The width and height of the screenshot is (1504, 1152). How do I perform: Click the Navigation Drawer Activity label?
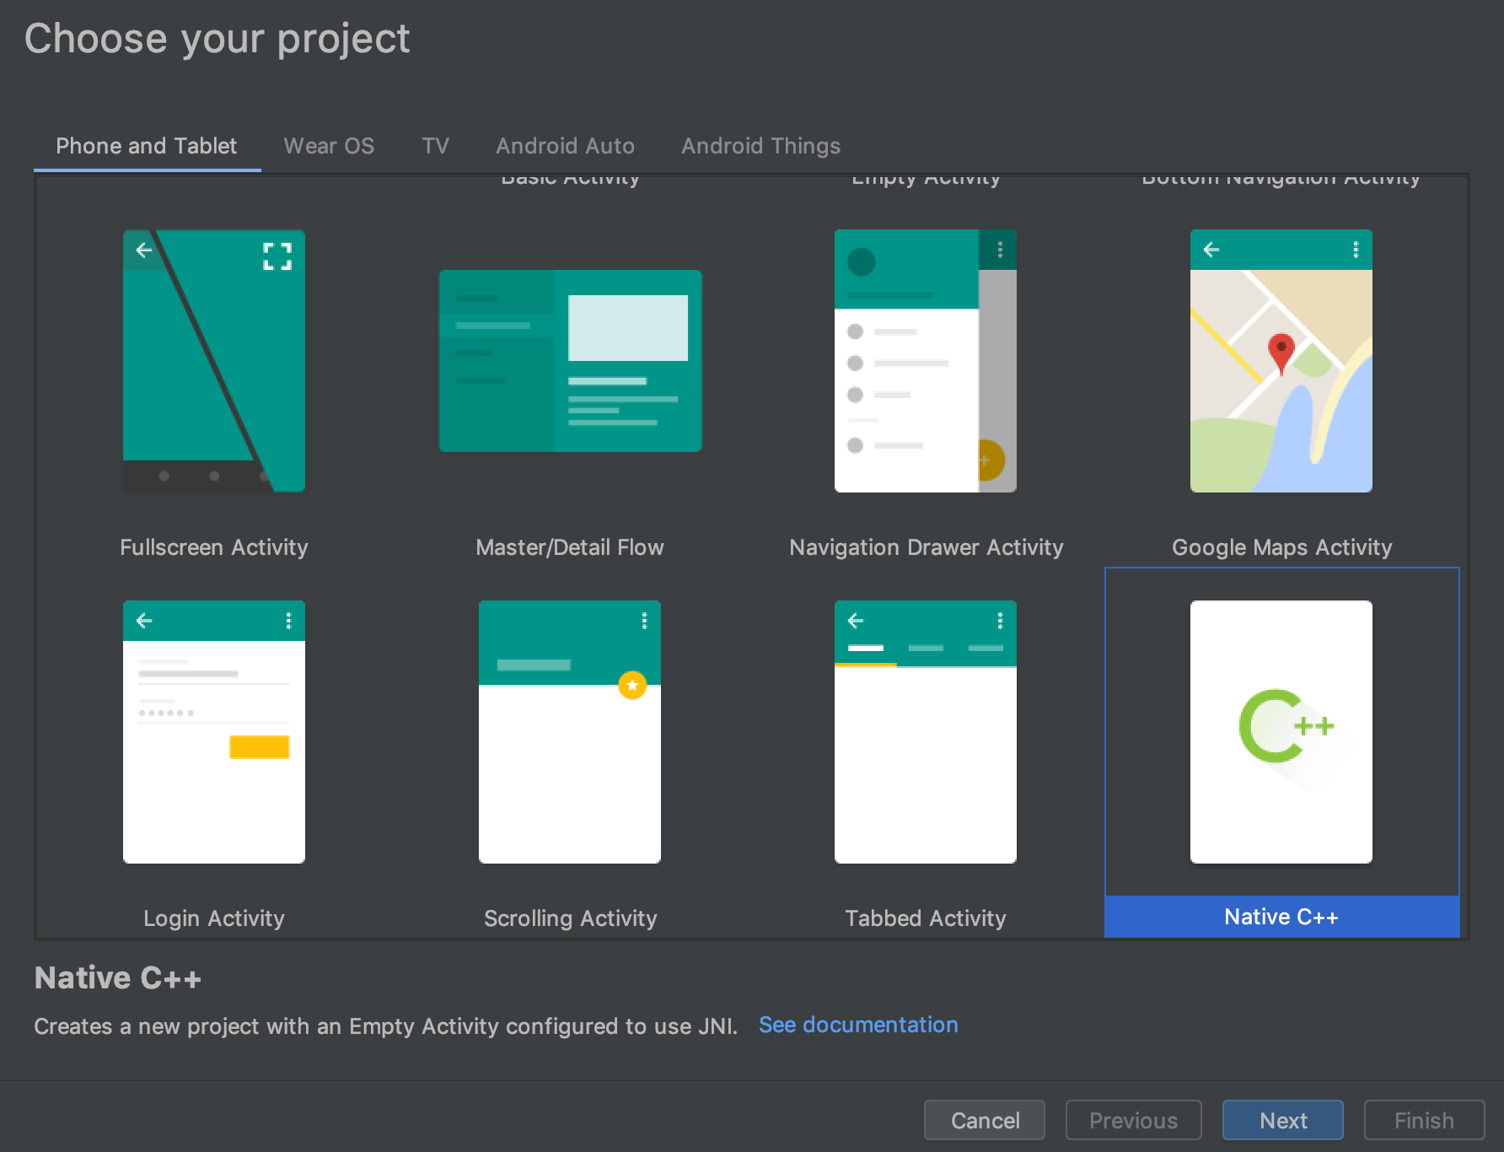click(x=926, y=547)
